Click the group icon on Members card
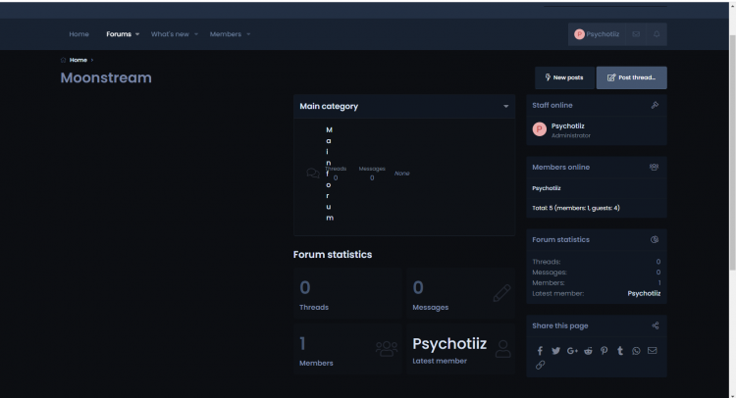This screenshot has height=398, width=736. 387,349
